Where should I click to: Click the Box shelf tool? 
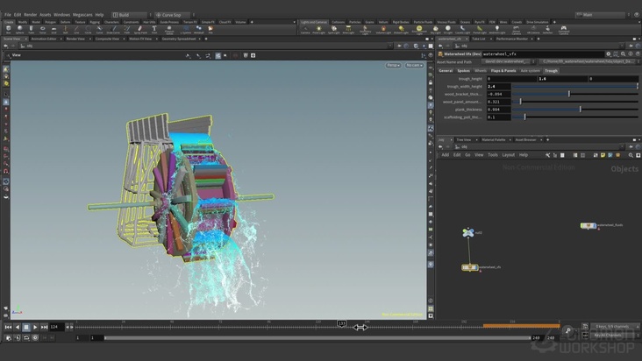coord(8,30)
